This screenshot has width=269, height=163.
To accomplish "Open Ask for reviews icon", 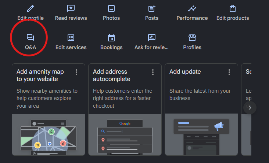I will (152, 38).
